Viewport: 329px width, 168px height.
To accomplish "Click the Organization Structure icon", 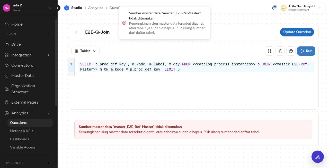I will pos(7,89).
